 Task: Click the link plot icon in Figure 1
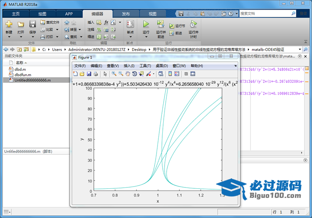161,74
